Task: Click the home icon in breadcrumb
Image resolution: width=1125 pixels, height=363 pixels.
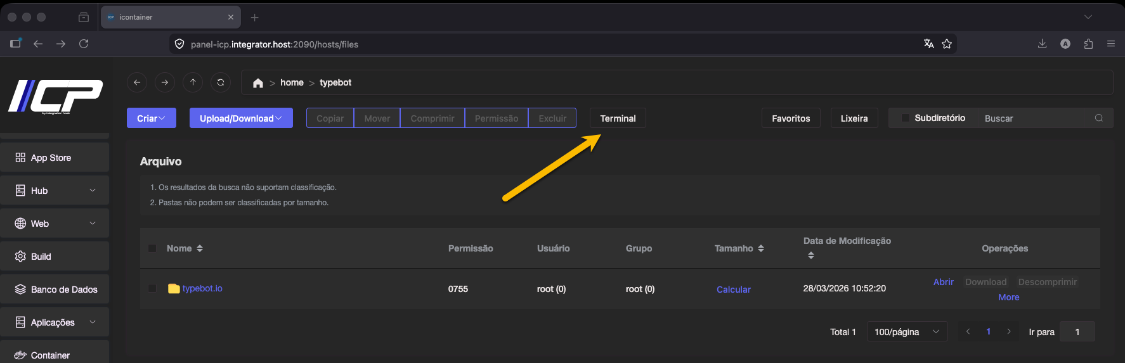Action: point(257,83)
